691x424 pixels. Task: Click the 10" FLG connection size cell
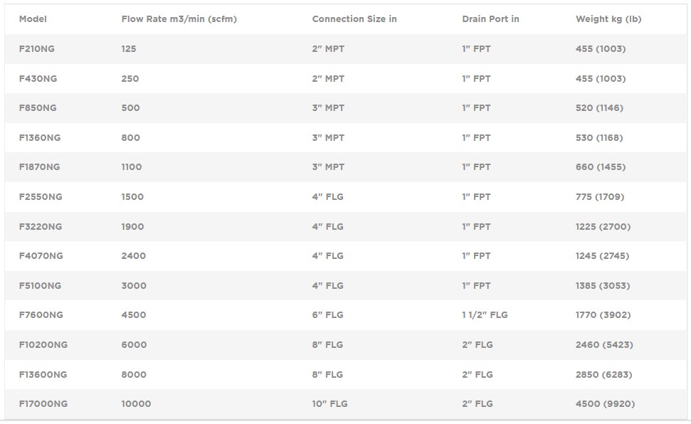click(x=329, y=404)
